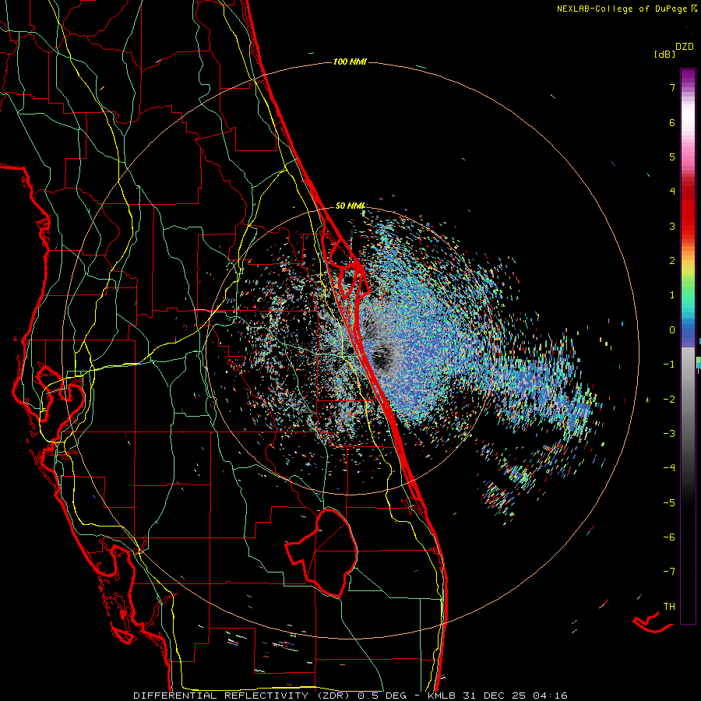Click the -2 label on the color scale
The width and height of the screenshot is (701, 701).
(x=669, y=400)
